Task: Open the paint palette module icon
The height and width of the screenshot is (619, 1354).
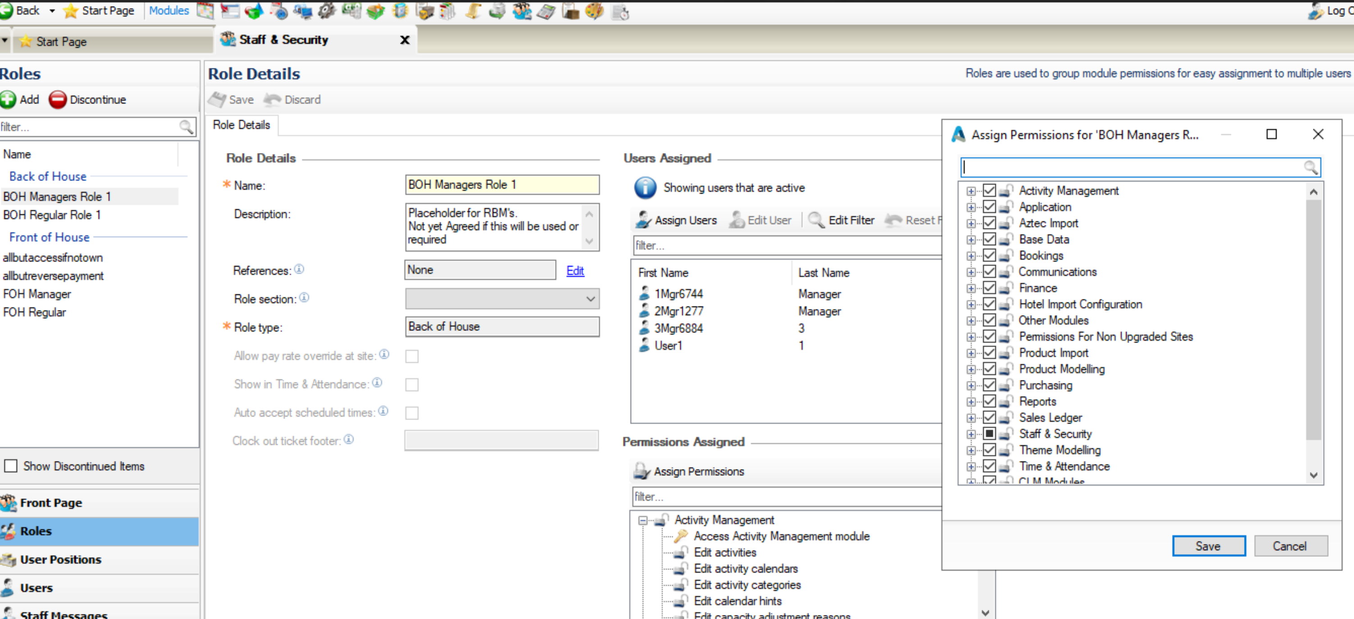Action: (x=594, y=10)
